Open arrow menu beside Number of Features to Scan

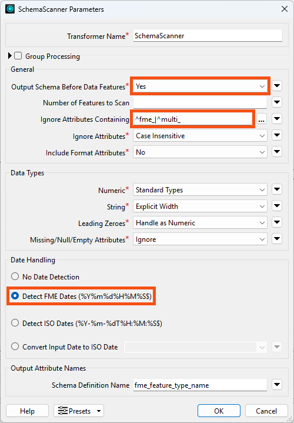point(277,102)
